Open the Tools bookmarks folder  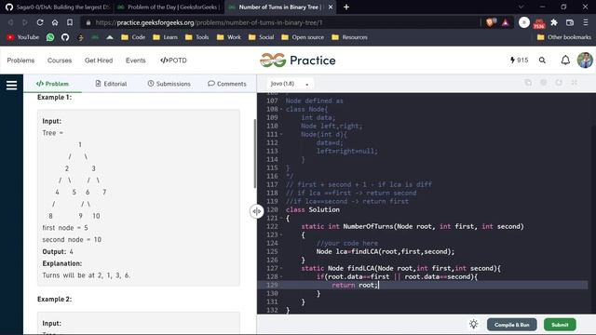coord(196,37)
